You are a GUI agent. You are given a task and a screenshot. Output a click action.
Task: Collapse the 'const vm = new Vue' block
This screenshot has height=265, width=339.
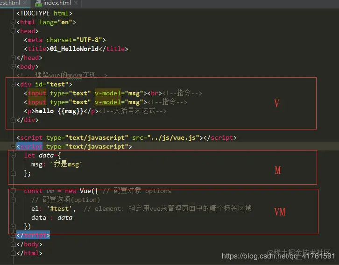click(x=13, y=191)
